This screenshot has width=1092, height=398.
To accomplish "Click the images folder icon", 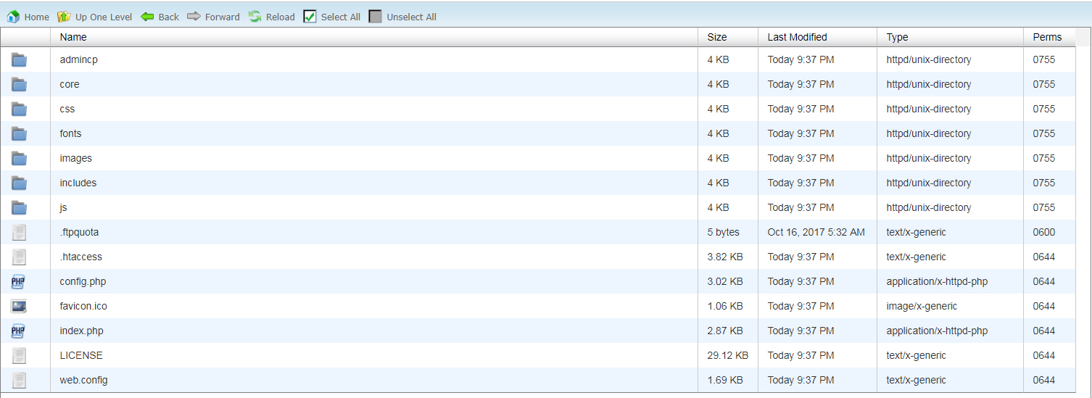I will [x=19, y=159].
